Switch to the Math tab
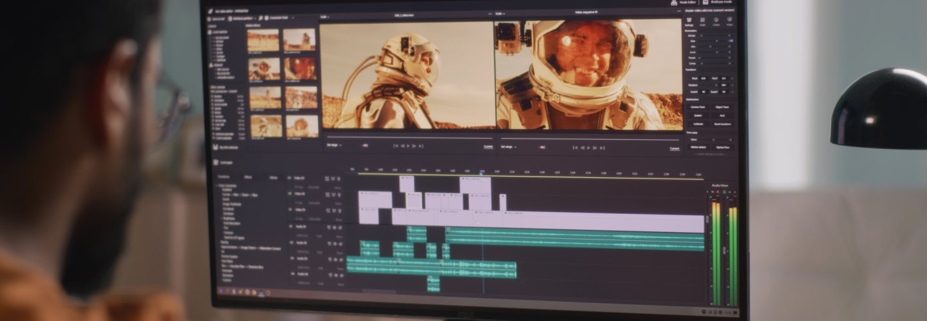 (x=702, y=21)
